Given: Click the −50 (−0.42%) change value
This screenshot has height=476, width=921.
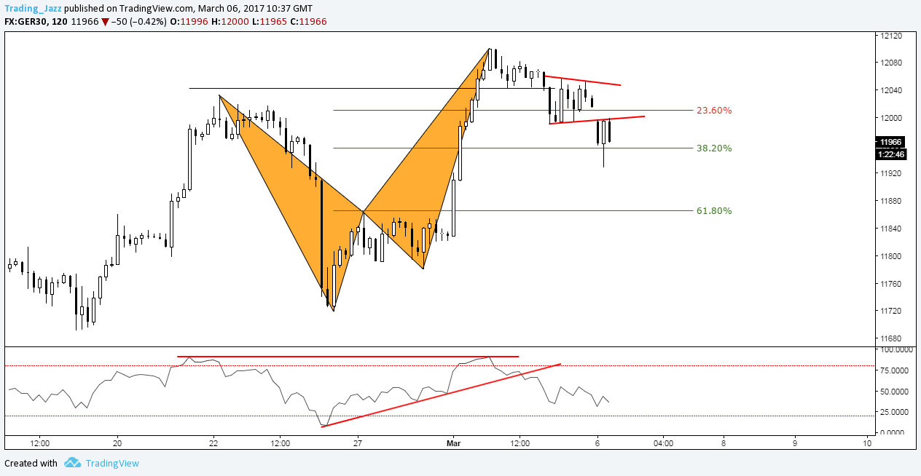Looking at the screenshot, I should pyautogui.click(x=140, y=22).
